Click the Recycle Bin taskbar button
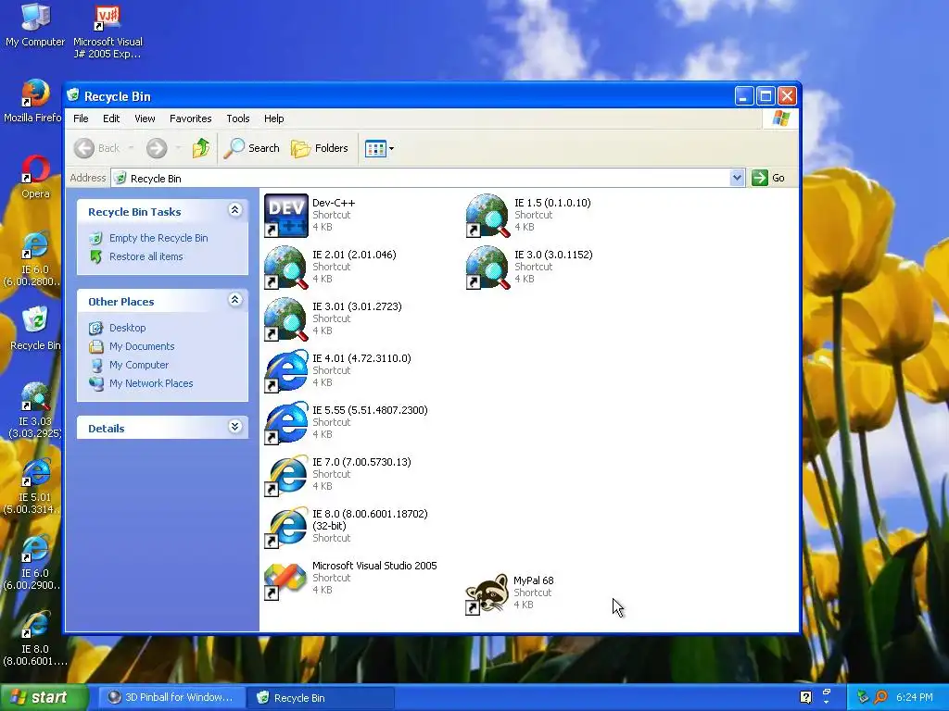 (320, 698)
